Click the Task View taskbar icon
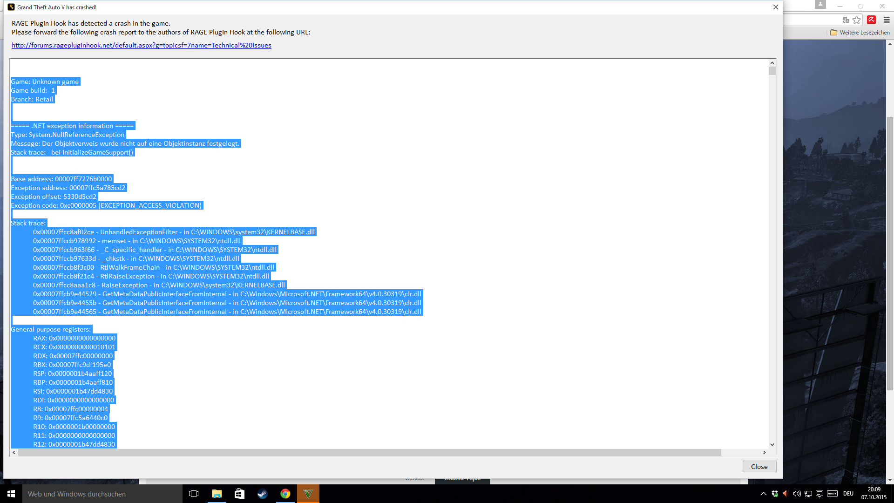The width and height of the screenshot is (894, 503). click(x=194, y=494)
